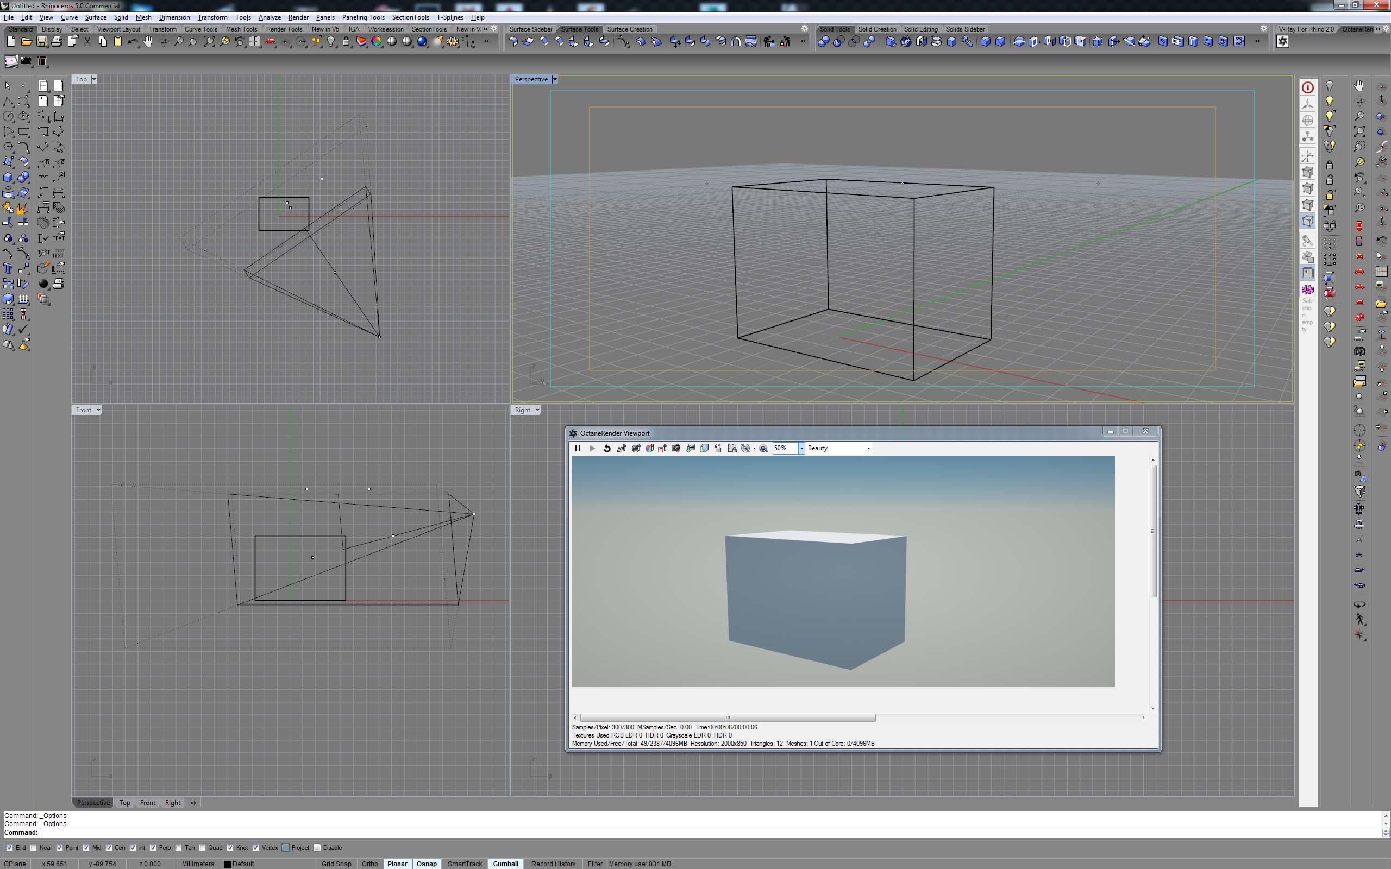Screen dimensions: 1391x869
Task: Open the four-viewport layout icon
Action: point(254,41)
